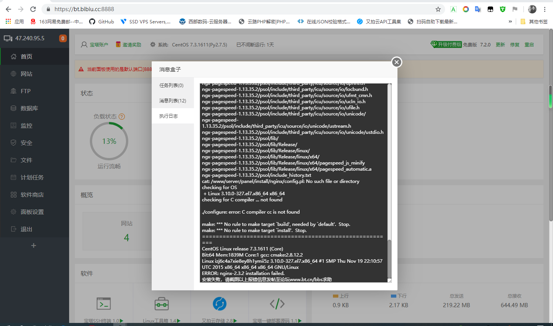Open the GitHub bookmark
Image resolution: width=553 pixels, height=326 pixels.
click(102, 21)
